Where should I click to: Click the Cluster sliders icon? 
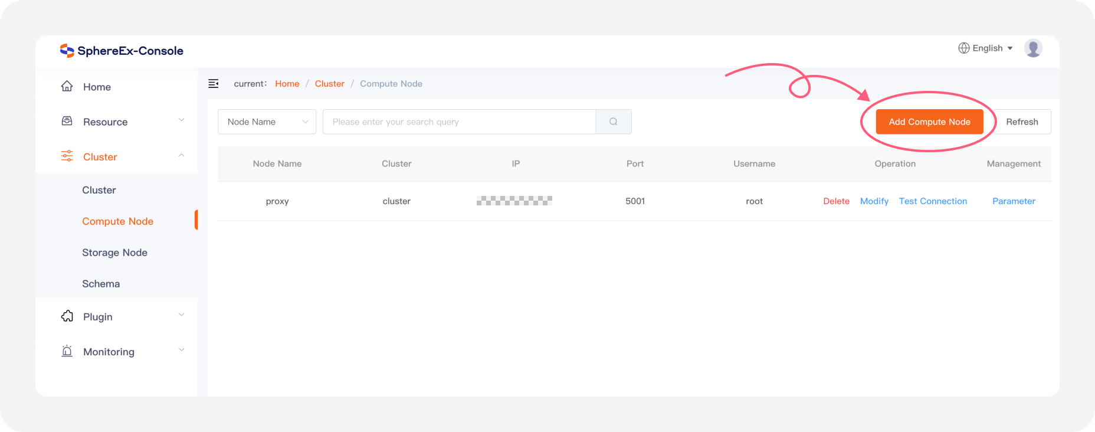click(67, 156)
